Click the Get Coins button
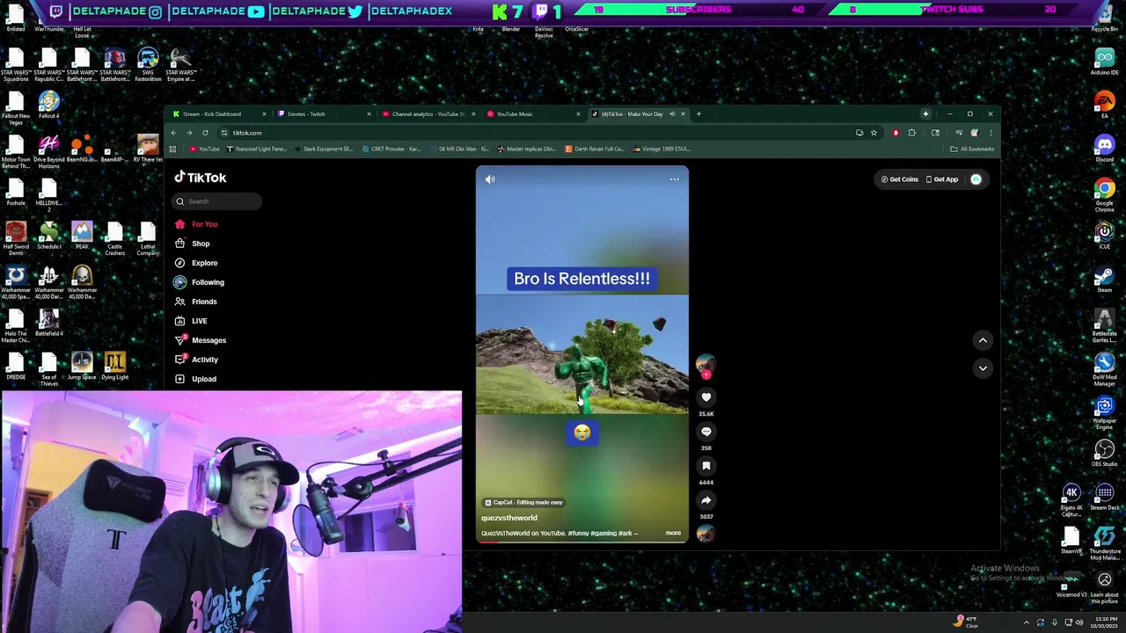Image resolution: width=1126 pixels, height=633 pixels. [900, 179]
